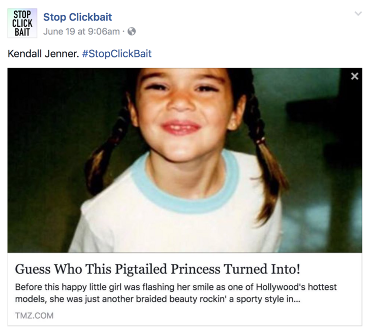Screen dimensions: 370x335
Task: Open the Stop Clickbait page name link
Action: pos(77,17)
